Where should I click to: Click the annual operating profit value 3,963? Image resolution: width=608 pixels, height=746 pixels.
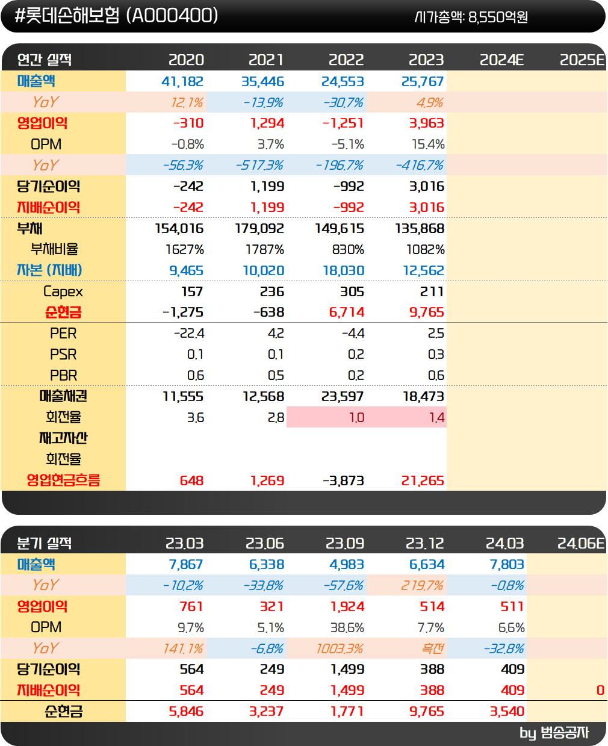pyautogui.click(x=426, y=123)
